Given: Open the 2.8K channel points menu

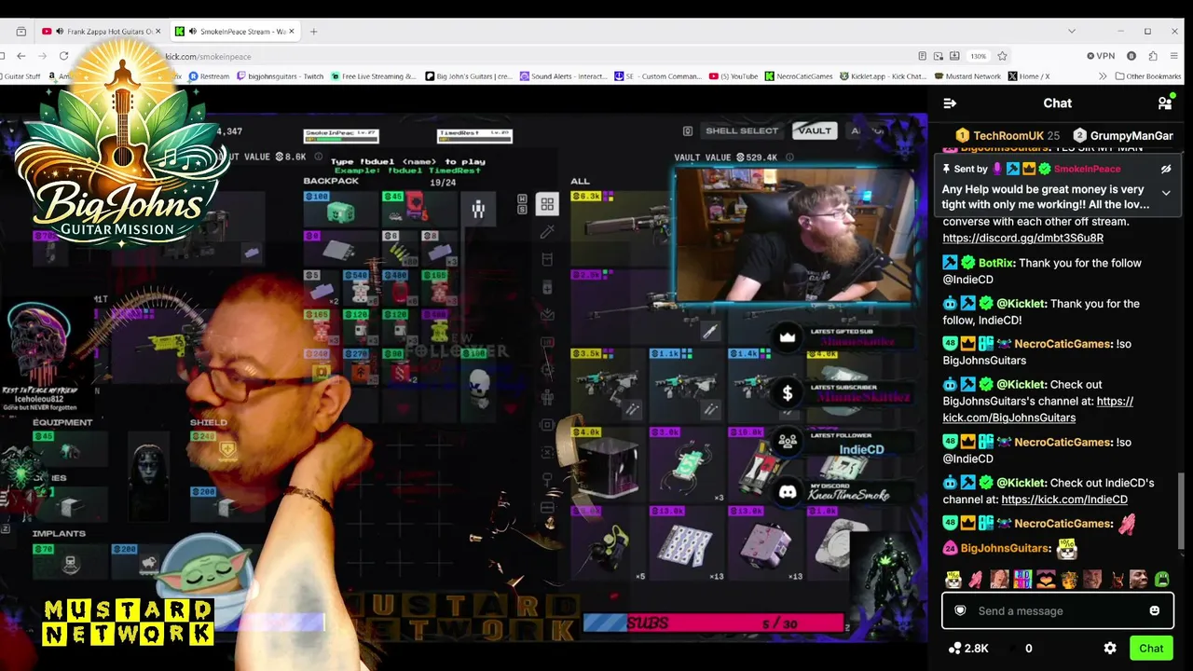Looking at the screenshot, I should (x=968, y=649).
